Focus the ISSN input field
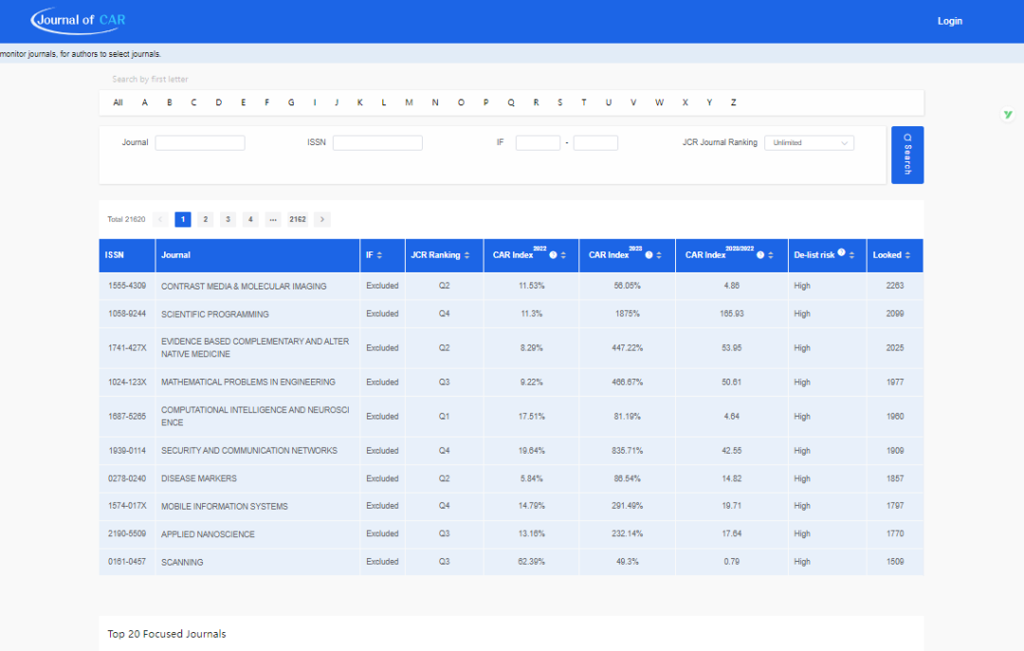Viewport: 1024px width, 651px height. click(x=377, y=142)
